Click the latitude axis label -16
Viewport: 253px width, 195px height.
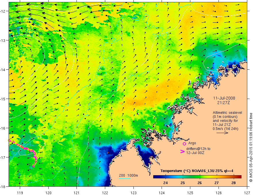click(3, 128)
